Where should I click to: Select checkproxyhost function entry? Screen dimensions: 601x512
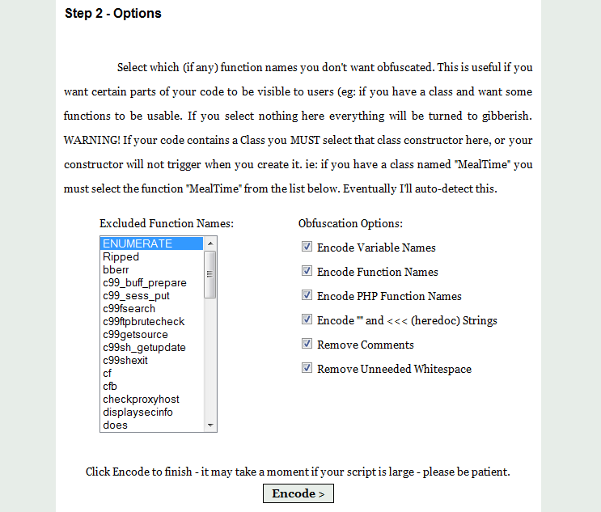151,400
